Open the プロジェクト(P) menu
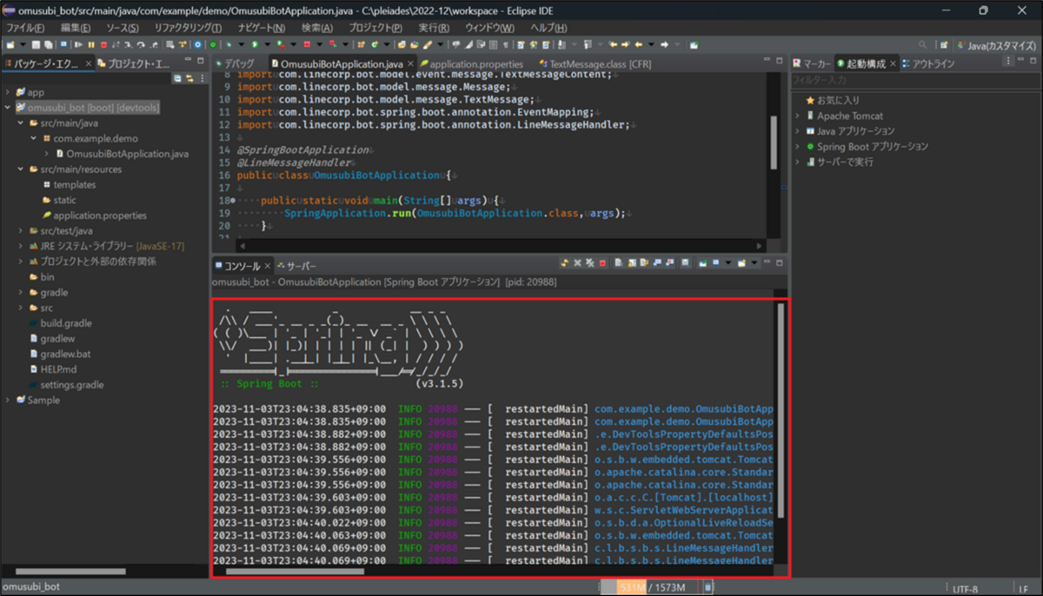 pos(375,28)
